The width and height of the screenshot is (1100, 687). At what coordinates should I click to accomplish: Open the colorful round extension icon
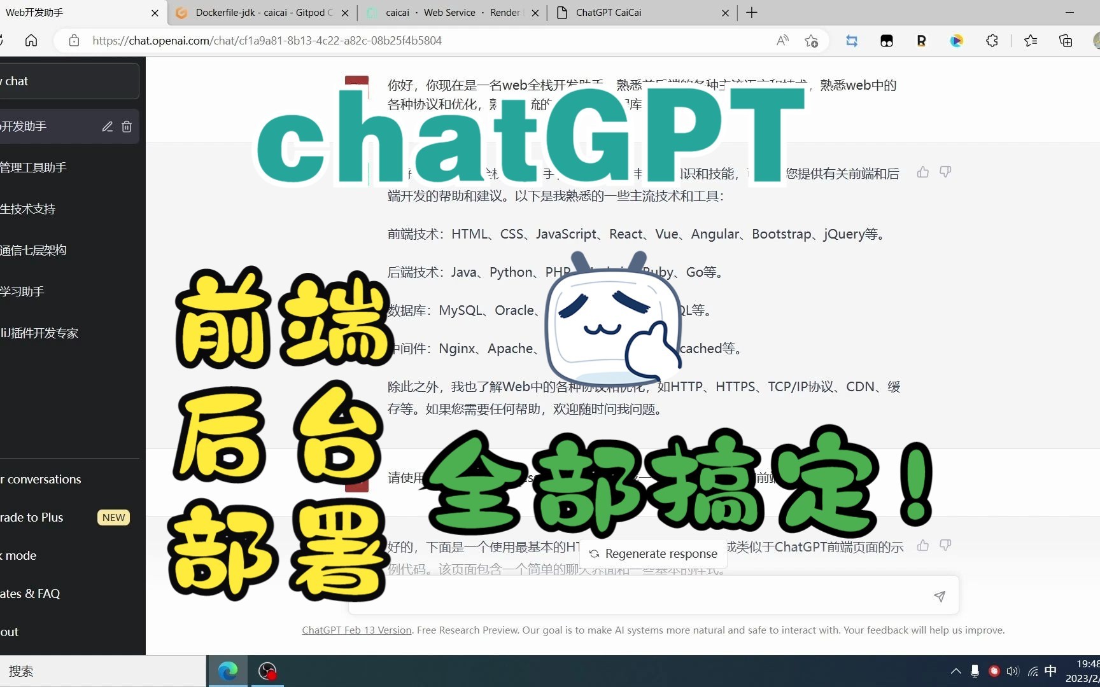click(x=956, y=41)
